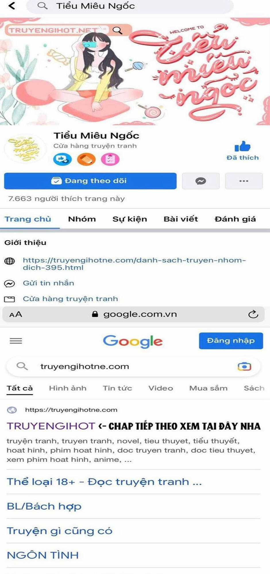
Task: Open the three-dots more options button
Action: [x=244, y=181]
